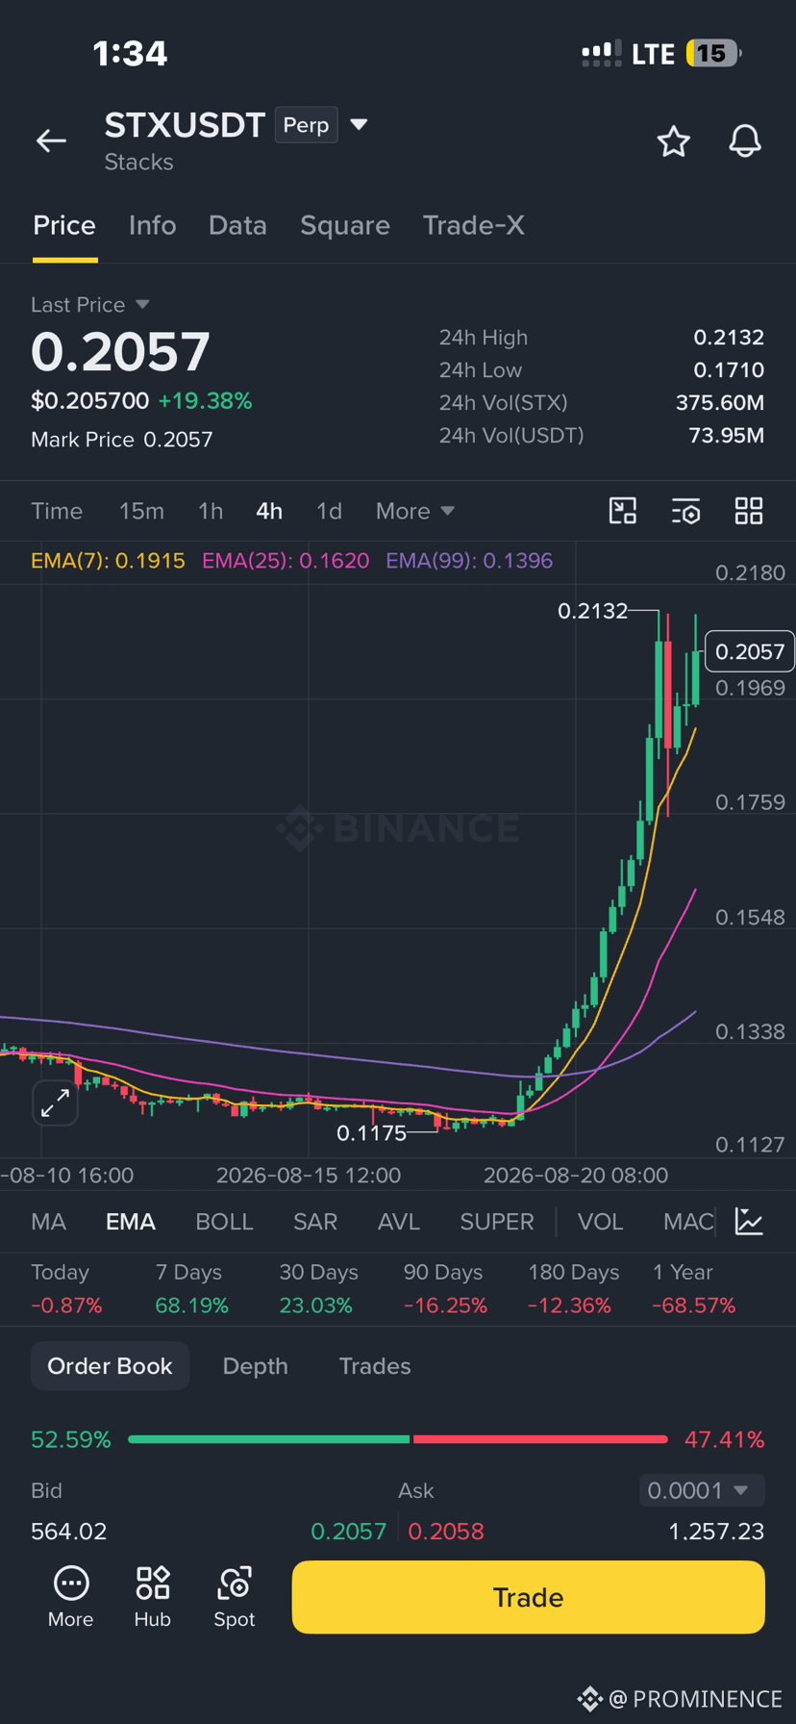Tap the bid price 0.2057
The width and height of the screenshot is (796, 1724).
pos(348,1532)
